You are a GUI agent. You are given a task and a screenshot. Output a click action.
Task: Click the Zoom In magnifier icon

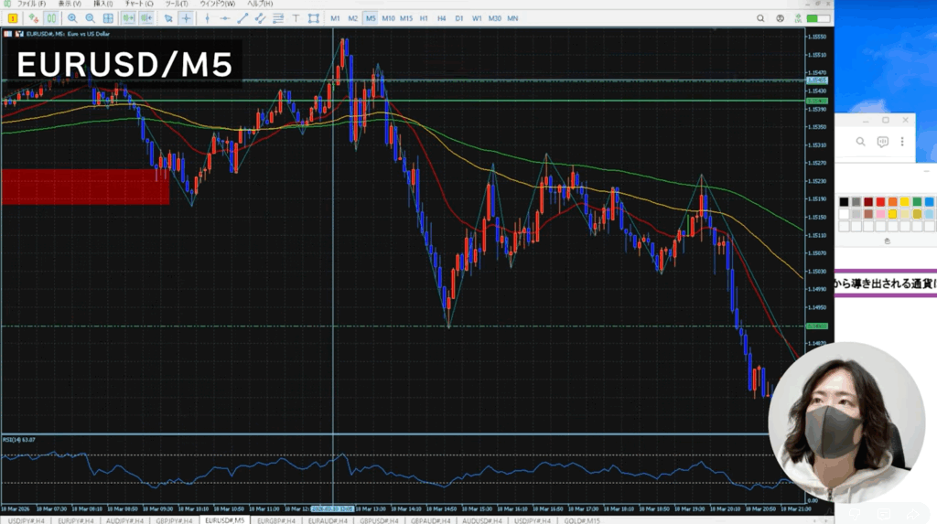click(x=72, y=18)
